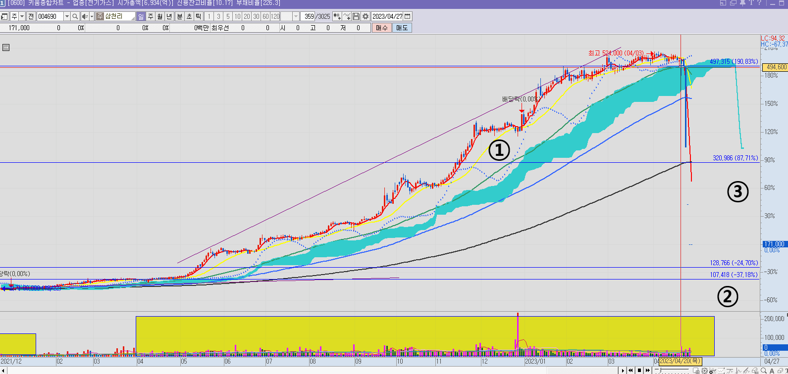Image resolution: width=788 pixels, height=374 pixels.
Task: Choose the 3 interval button
Action: click(x=218, y=16)
